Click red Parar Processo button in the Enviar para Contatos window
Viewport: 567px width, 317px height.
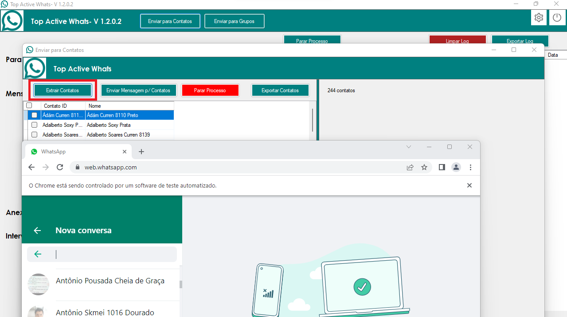210,90
